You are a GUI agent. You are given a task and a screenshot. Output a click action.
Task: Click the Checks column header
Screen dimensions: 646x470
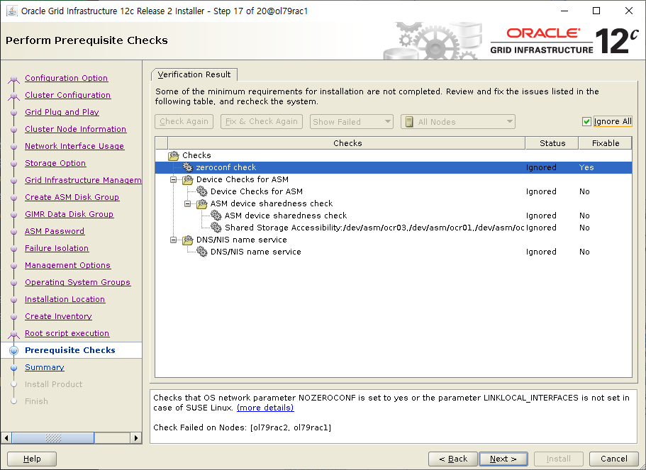point(347,143)
